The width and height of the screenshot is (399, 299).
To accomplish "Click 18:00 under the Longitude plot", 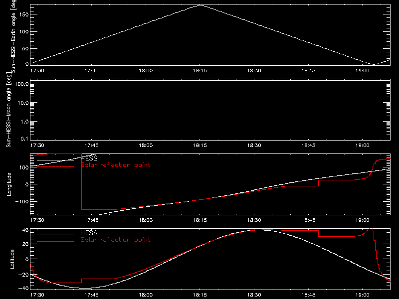I will click(x=146, y=220).
